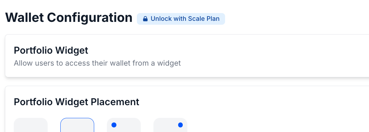Pick the first blank placement tile
Viewport: 369px width, 132px height.
31,125
